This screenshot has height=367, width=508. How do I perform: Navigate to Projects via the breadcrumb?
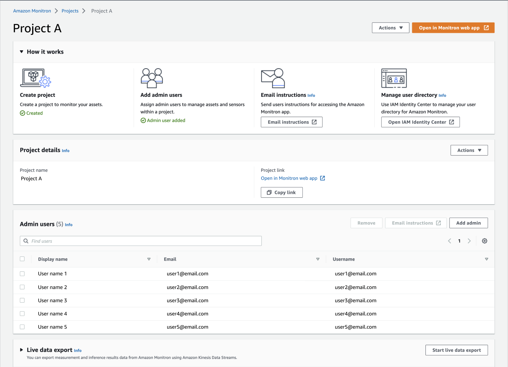click(70, 11)
